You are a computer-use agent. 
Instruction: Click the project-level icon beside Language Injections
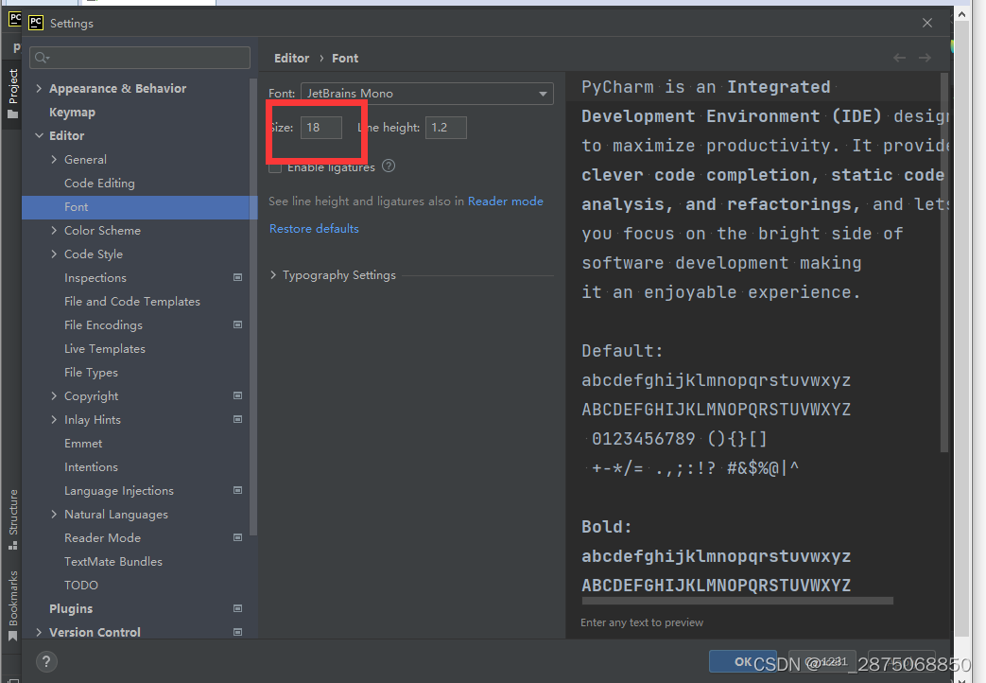click(x=237, y=490)
